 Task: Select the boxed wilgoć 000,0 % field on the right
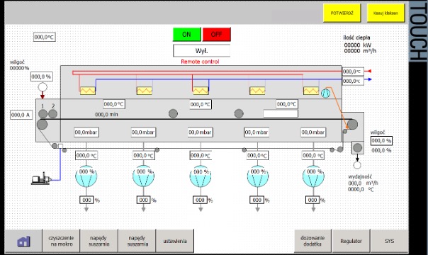[x=382, y=141]
